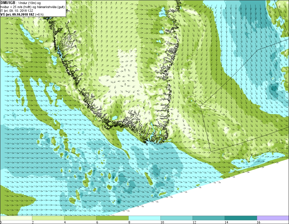The height and width of the screenshot is (224, 289).
Task: Click the legend scale number 14
Action: coord(226,222)
